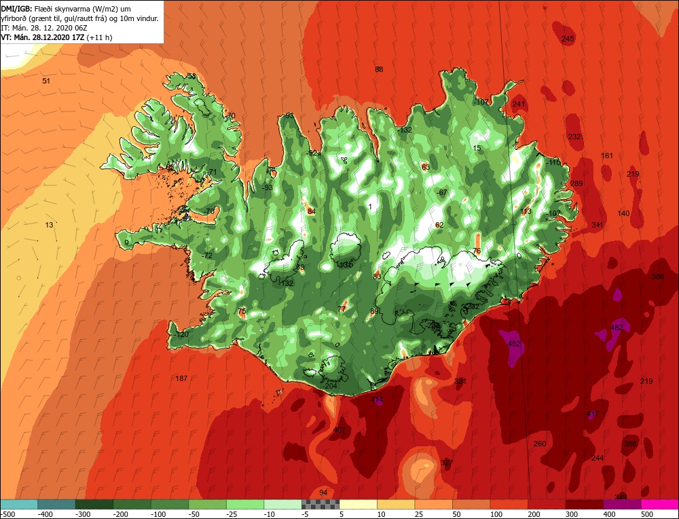Click the 'IT: Mán. 28. 12. 2020 06Z' line
The image size is (679, 519).
coord(44,28)
